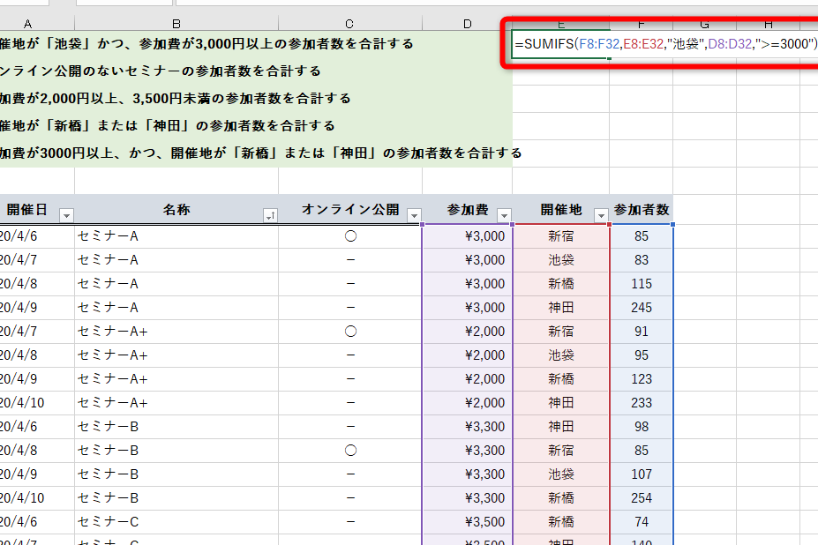Select column G header
Viewport: 818px width, 545px height.
pos(704,23)
